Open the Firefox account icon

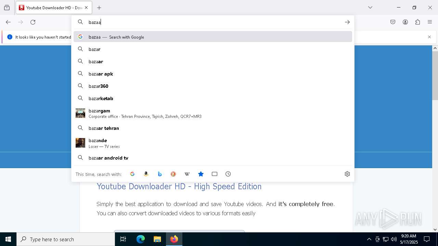tap(405, 22)
